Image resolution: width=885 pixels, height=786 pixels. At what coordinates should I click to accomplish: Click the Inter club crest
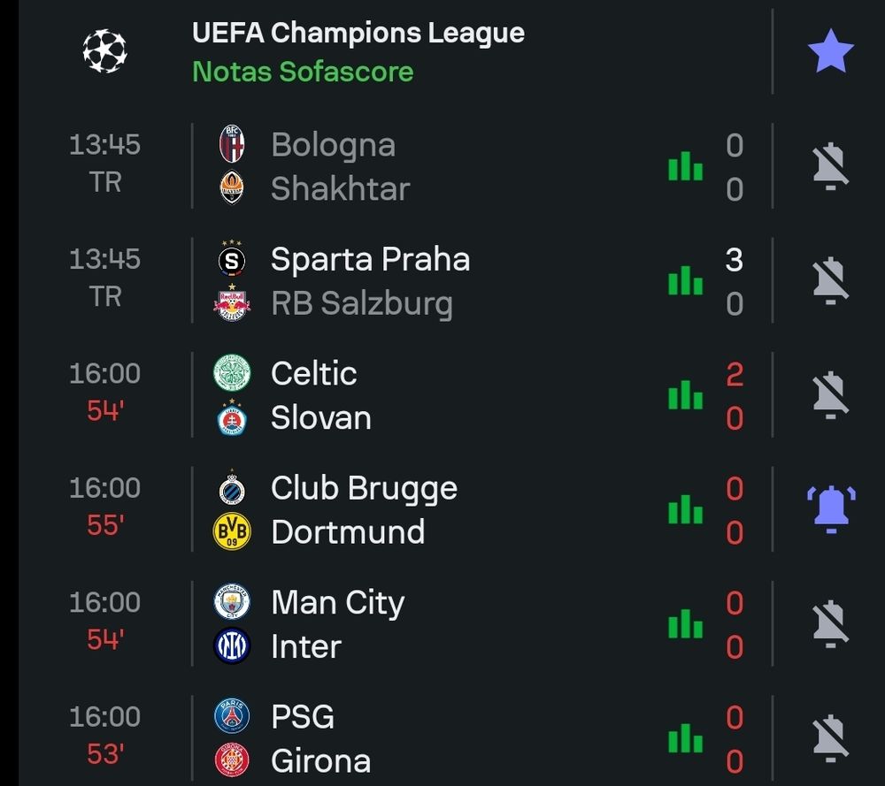pos(233,646)
